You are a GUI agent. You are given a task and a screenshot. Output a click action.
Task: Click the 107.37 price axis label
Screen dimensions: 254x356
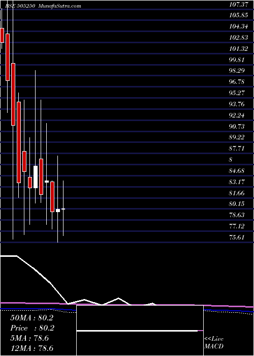coord(238,4)
